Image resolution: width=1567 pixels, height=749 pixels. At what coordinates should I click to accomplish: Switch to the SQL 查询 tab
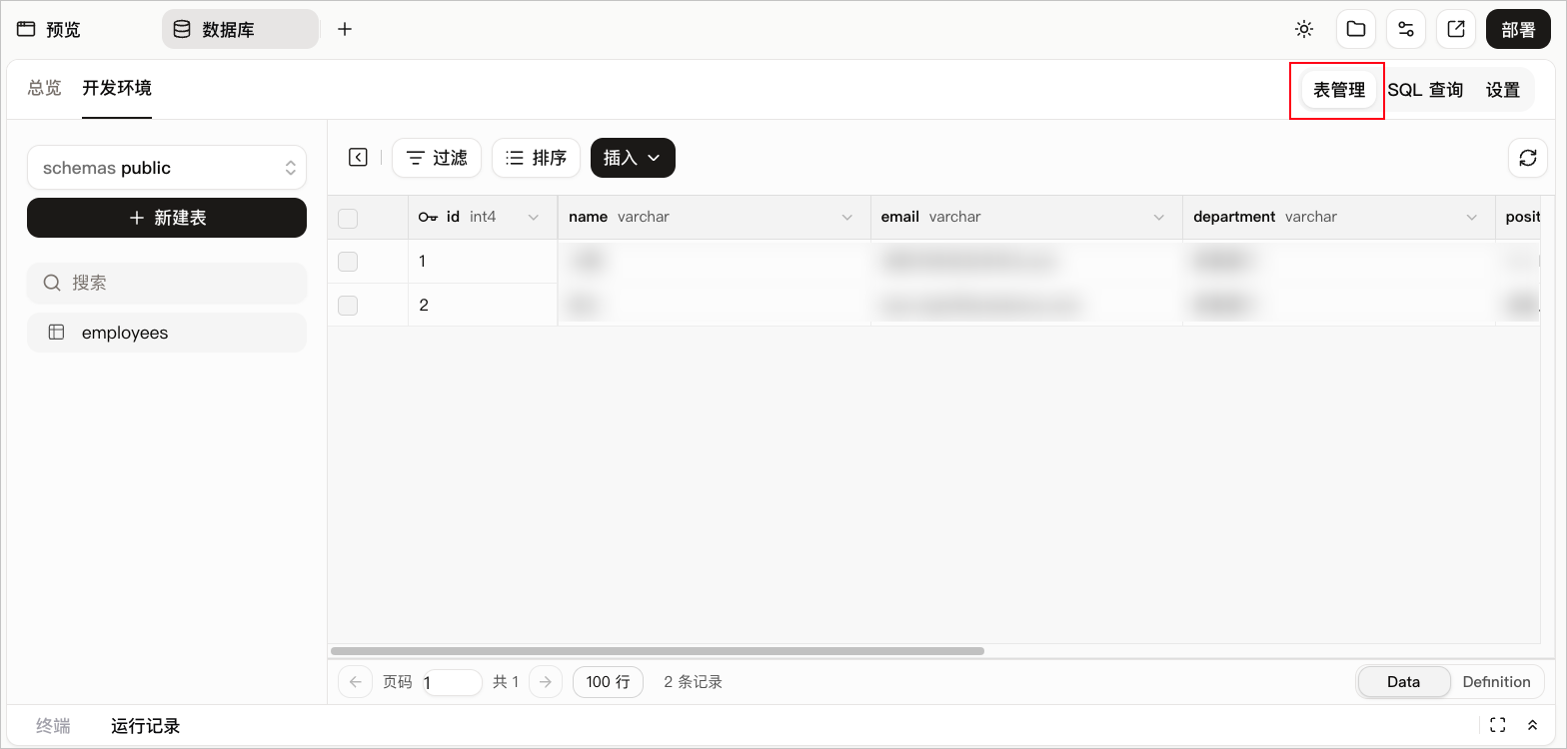click(x=1425, y=90)
